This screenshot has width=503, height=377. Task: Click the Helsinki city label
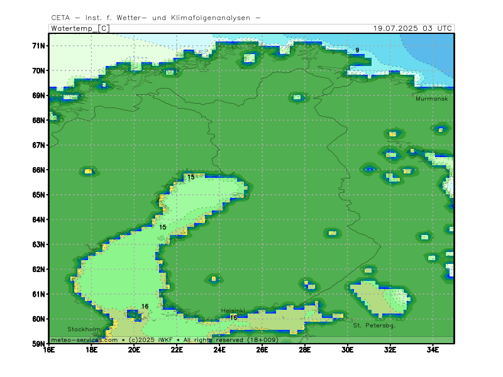coord(233,310)
